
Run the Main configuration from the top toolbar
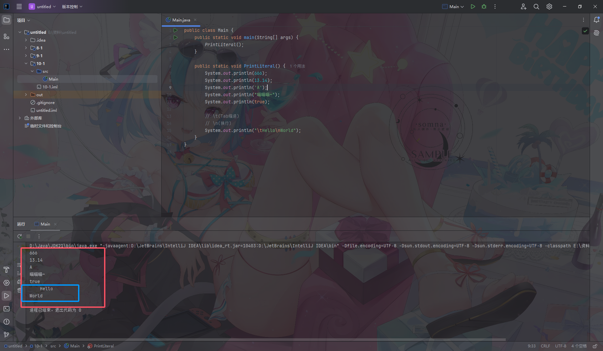click(473, 6)
